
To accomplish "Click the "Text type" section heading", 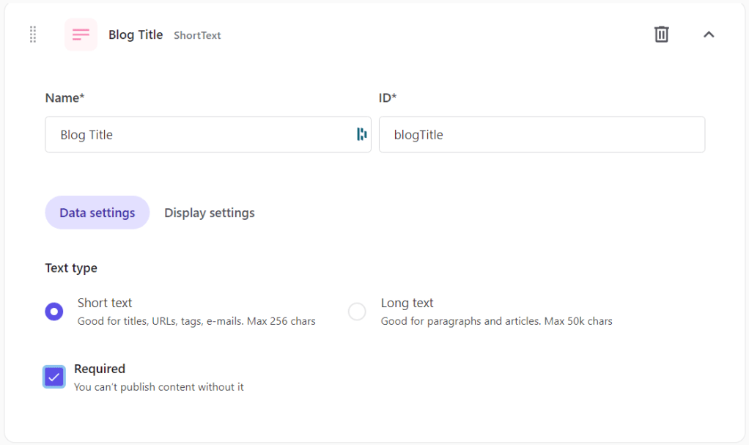I will 71,268.
